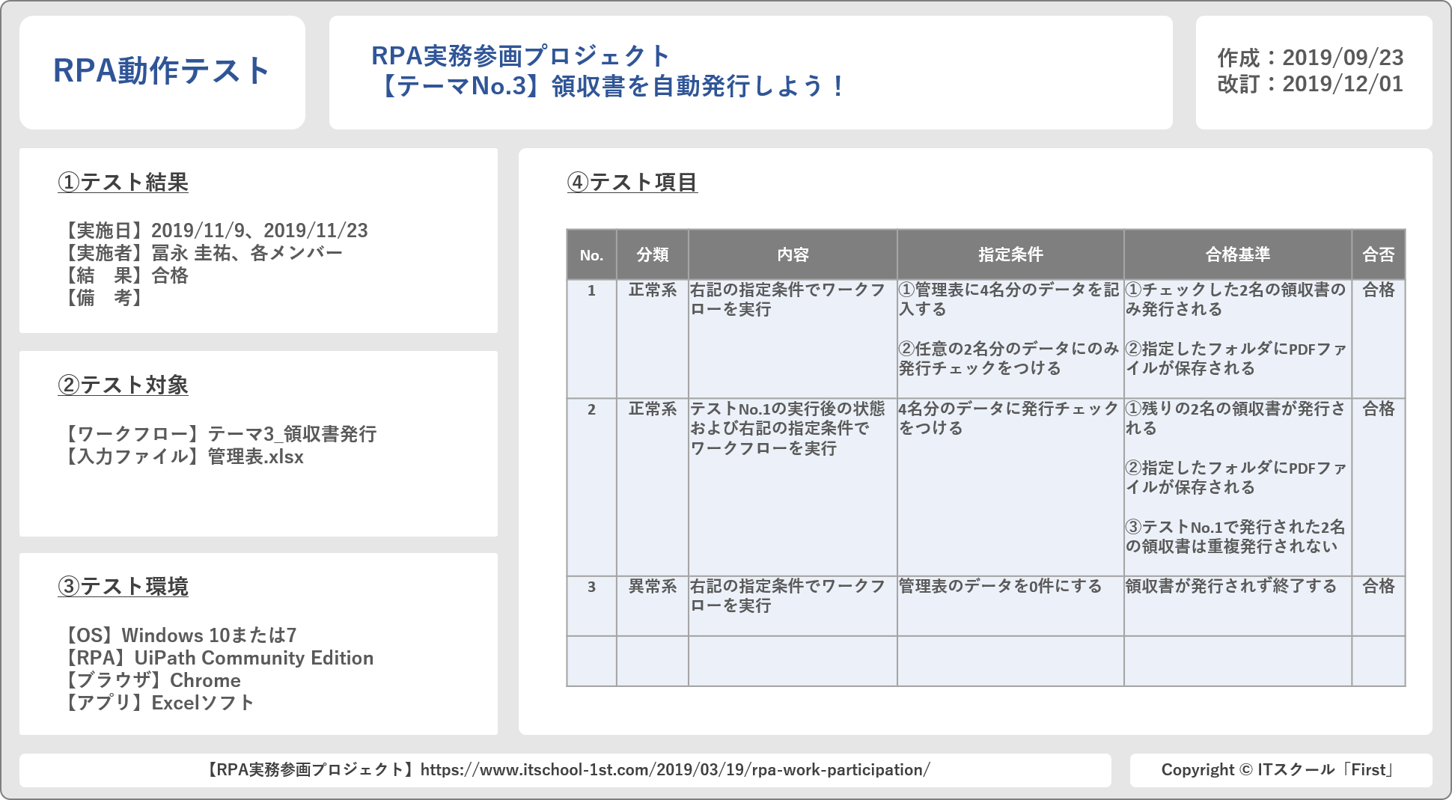The width and height of the screenshot is (1452, 800).
Task: Click the 合格 result cell for test No. 2
Action: click(1378, 409)
